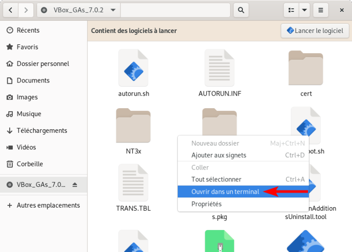Select the AUTORUN.INF file icon

pyautogui.click(x=220, y=68)
